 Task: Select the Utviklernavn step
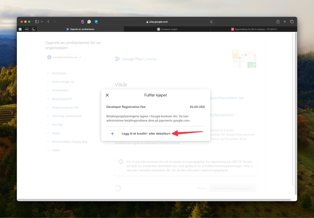click(x=60, y=90)
